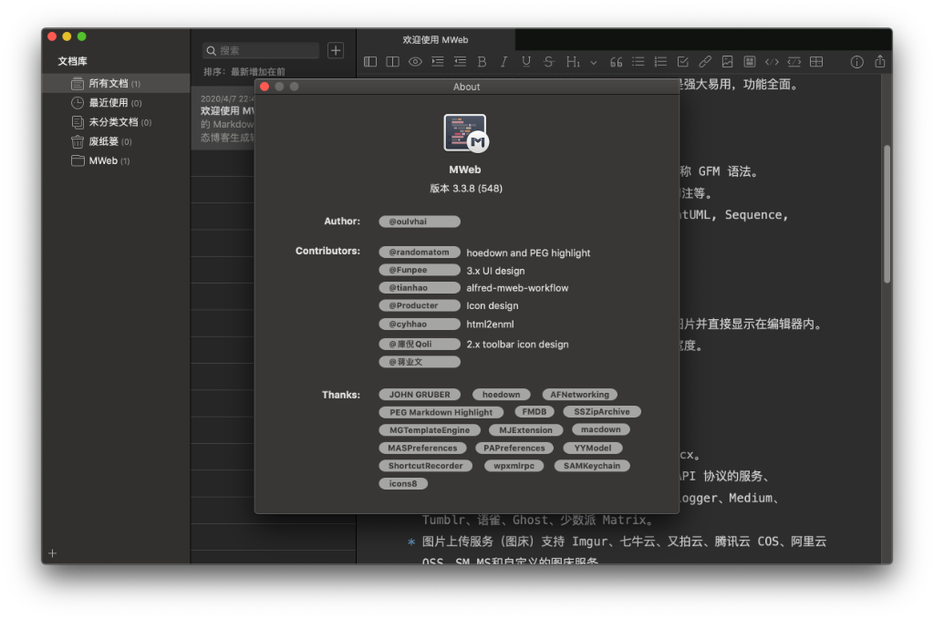934x619 pixels.
Task: Open the YYModel thanks link
Action: point(593,449)
